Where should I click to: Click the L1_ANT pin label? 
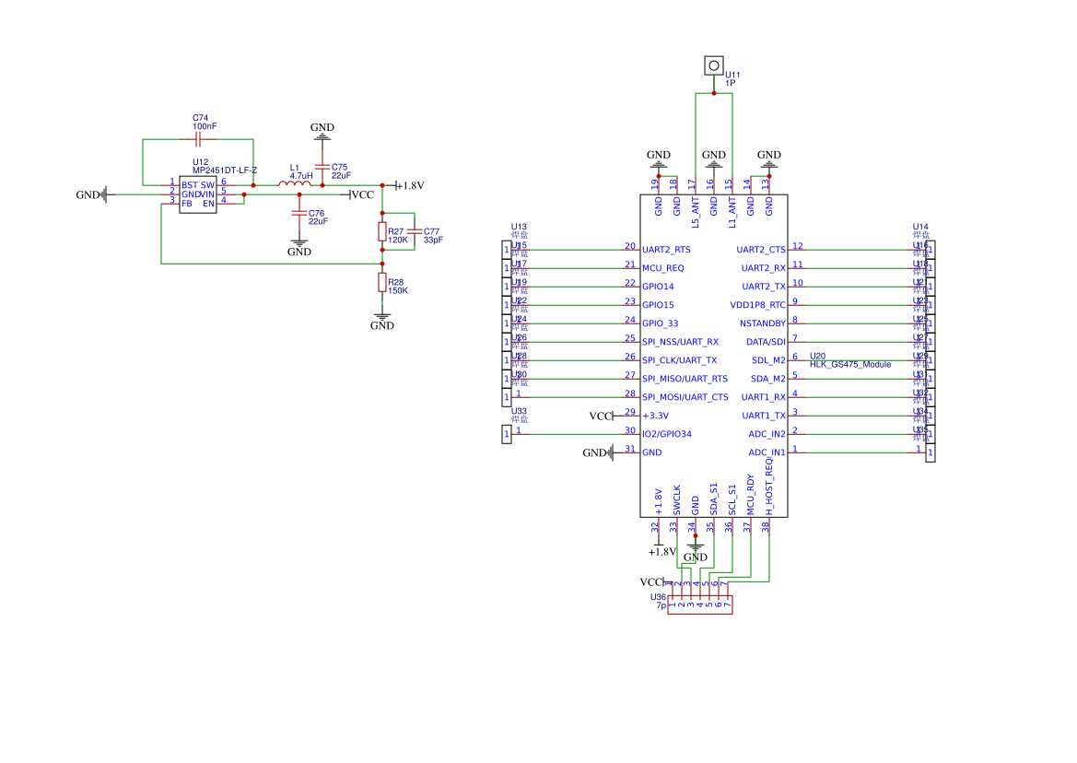(732, 213)
